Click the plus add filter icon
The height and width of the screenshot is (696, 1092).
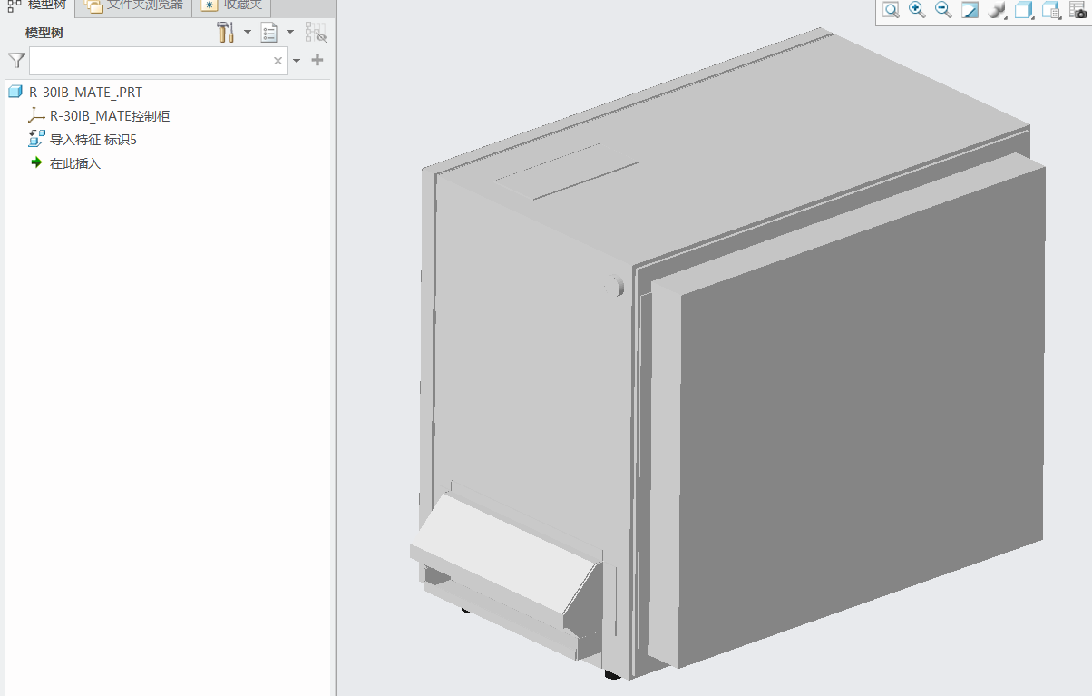tap(317, 60)
